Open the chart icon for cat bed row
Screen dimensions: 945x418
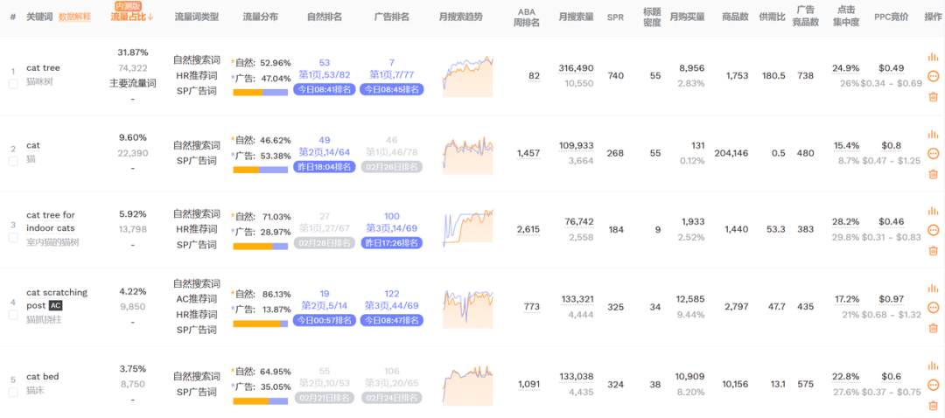(933, 366)
